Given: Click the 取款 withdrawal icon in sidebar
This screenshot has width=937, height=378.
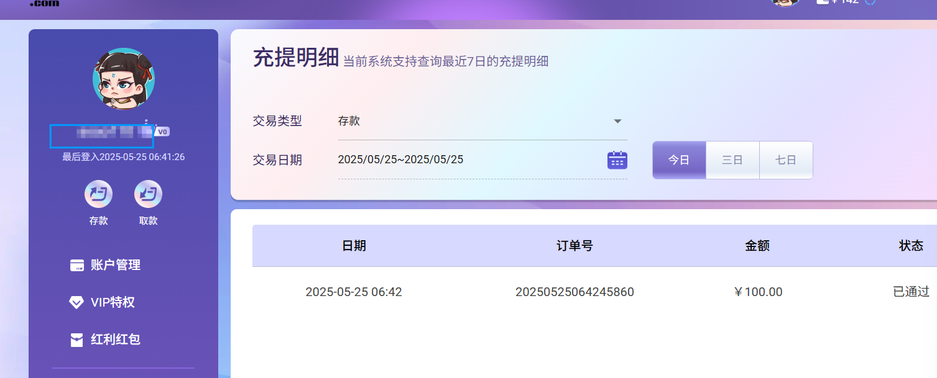Looking at the screenshot, I should pos(148,195).
